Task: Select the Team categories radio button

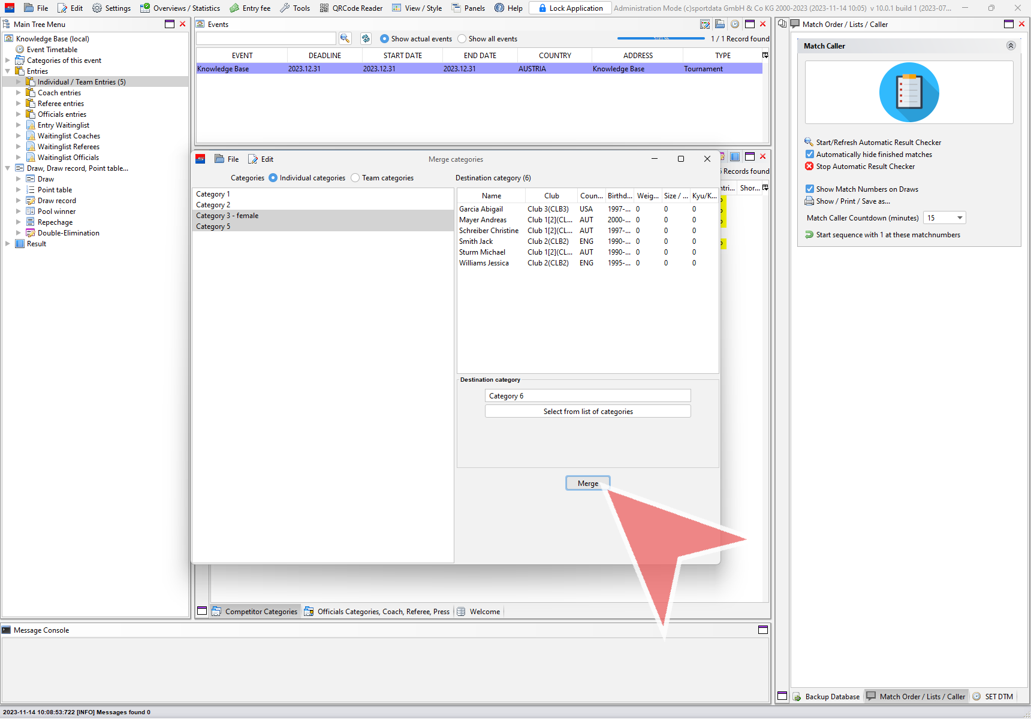Action: (355, 178)
